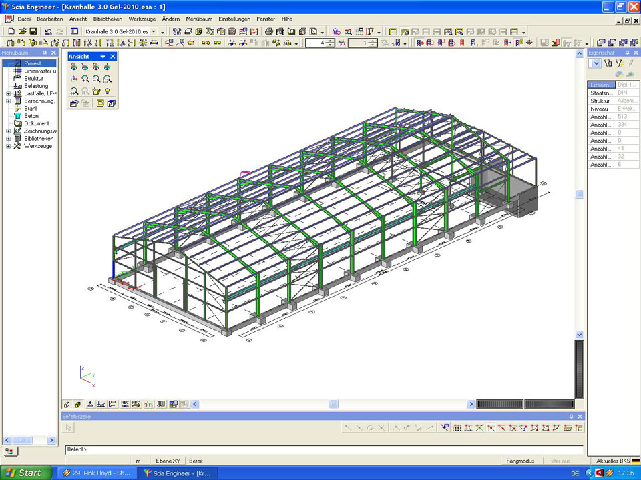Switch to Pink Floyd taskbar window

(x=97, y=473)
